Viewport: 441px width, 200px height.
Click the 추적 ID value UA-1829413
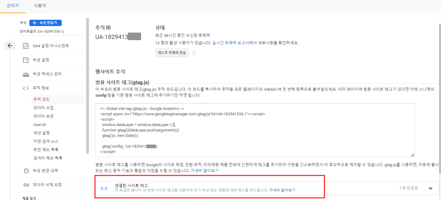point(118,37)
